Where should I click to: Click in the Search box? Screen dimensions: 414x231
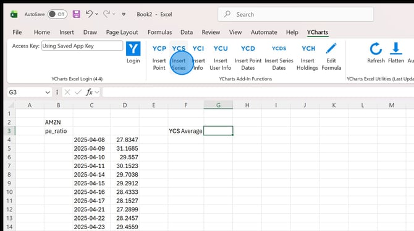coord(296,14)
